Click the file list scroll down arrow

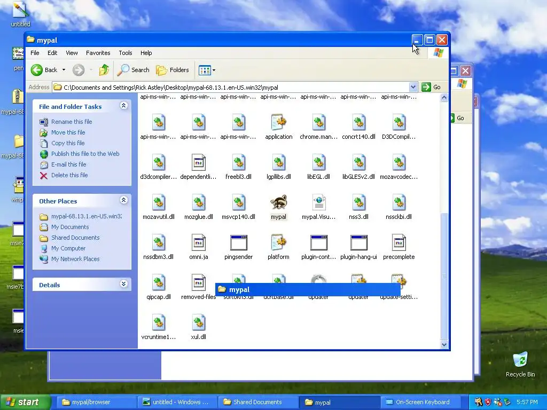click(x=444, y=344)
